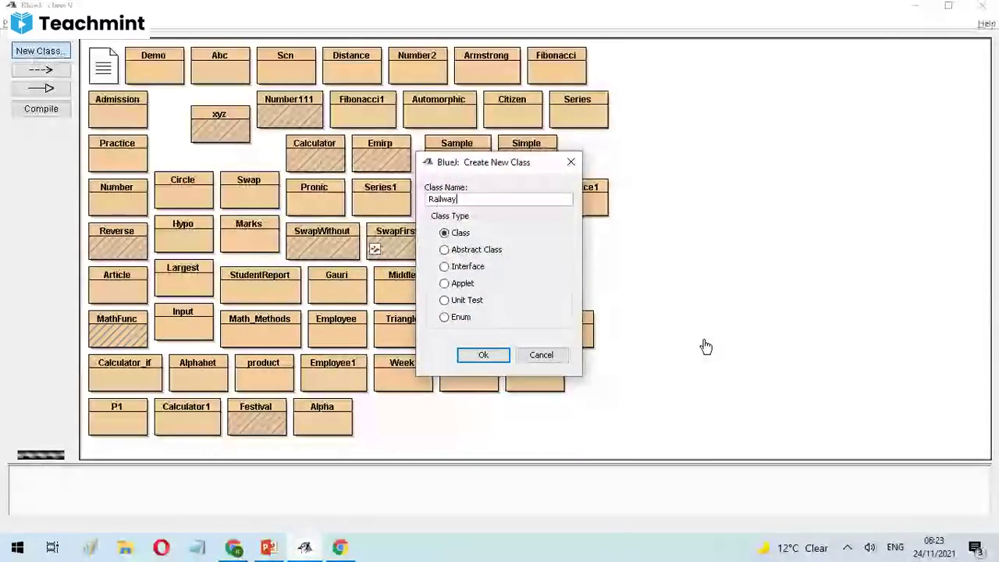
Task: Switch to Chrome with the green profile badge
Action: tap(233, 547)
